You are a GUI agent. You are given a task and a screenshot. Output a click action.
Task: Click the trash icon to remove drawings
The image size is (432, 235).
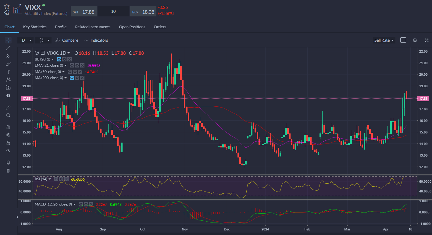point(8,171)
